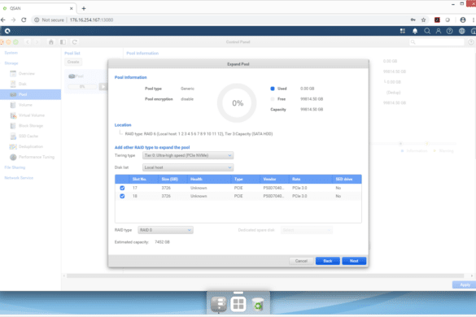The height and width of the screenshot is (317, 476).
Task: Open the browser profile avatar
Action: click(x=463, y=20)
